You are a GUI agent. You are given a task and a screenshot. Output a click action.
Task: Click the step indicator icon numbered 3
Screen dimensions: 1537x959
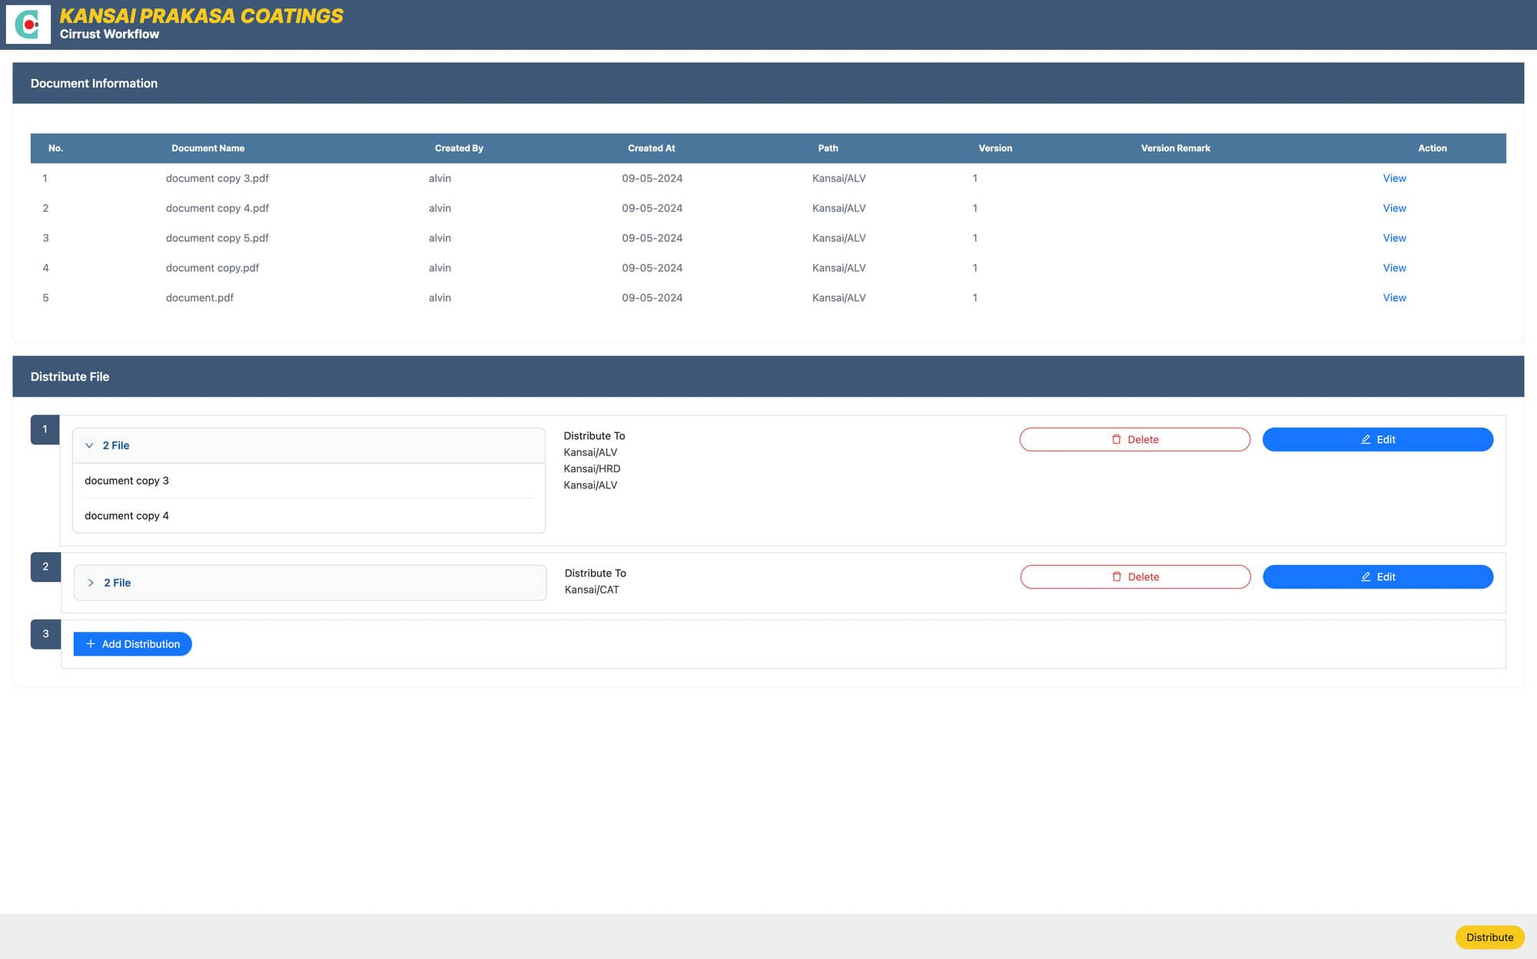click(x=45, y=633)
